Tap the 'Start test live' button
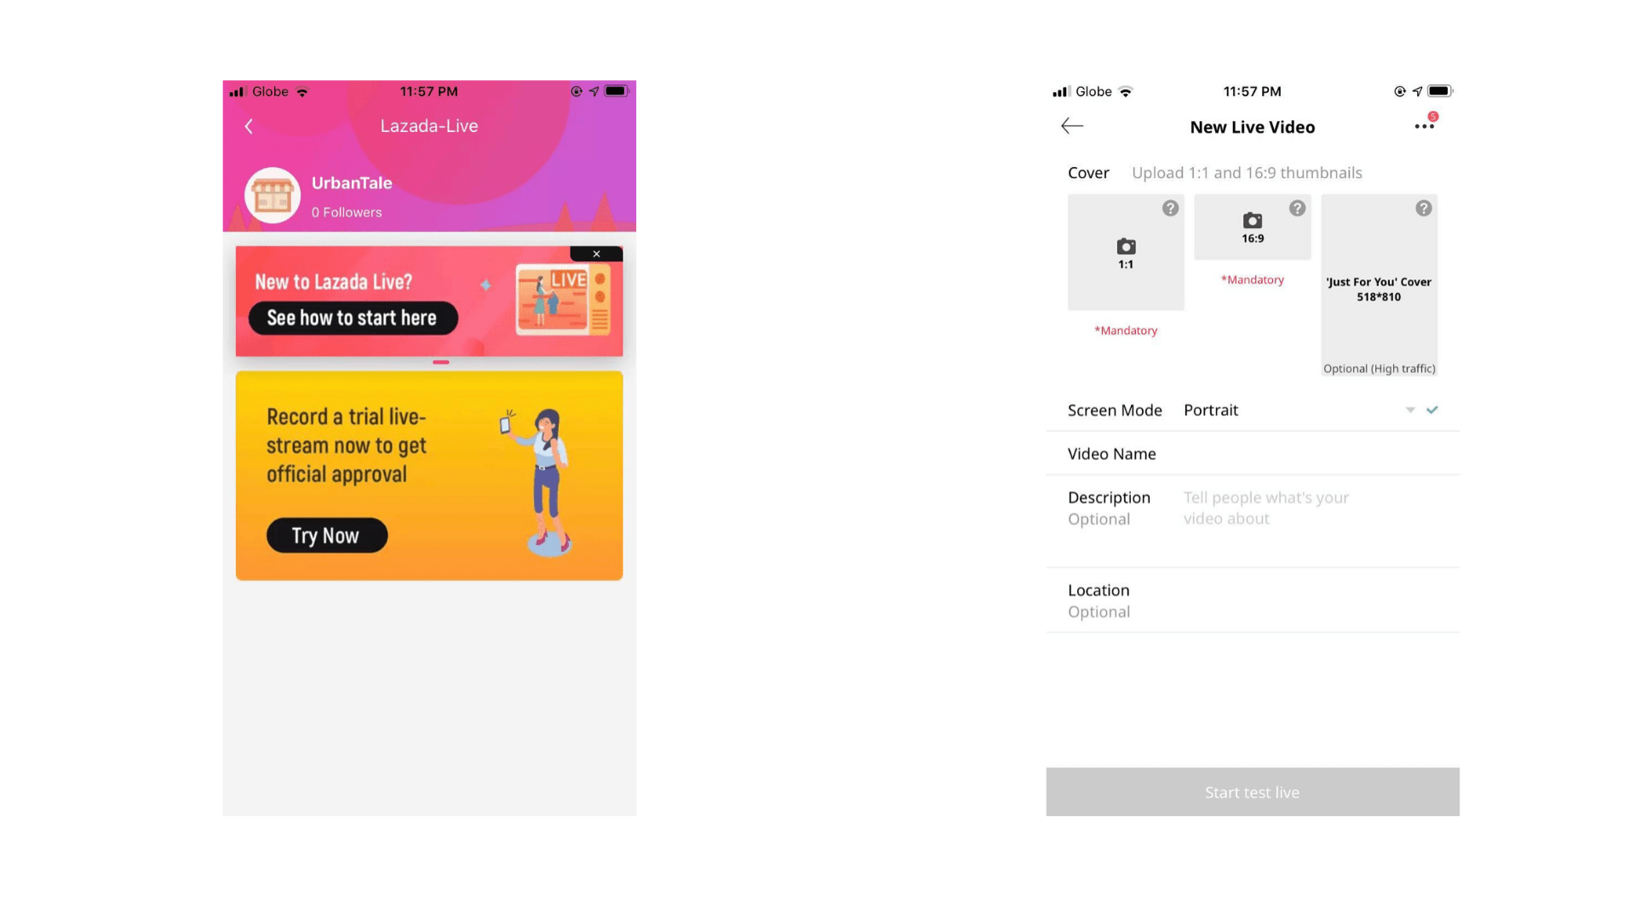Image resolution: width=1635 pixels, height=920 pixels. (x=1252, y=792)
